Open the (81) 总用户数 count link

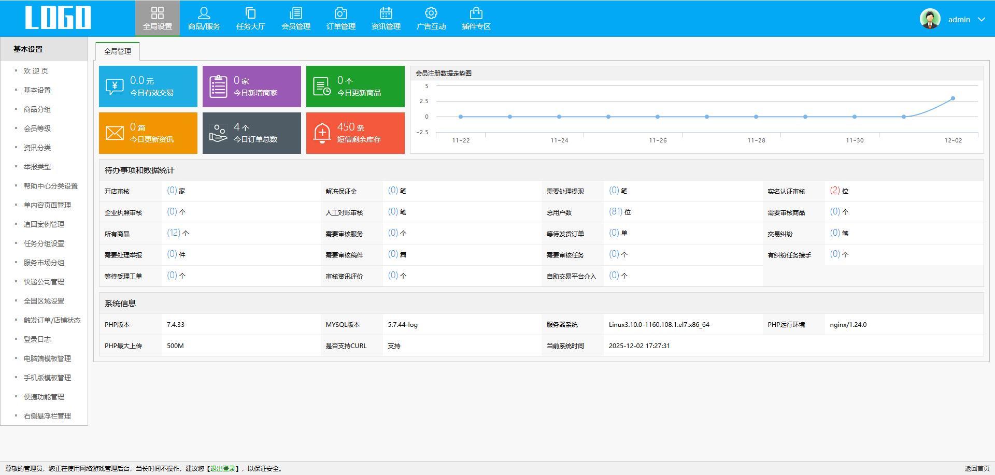[615, 212]
